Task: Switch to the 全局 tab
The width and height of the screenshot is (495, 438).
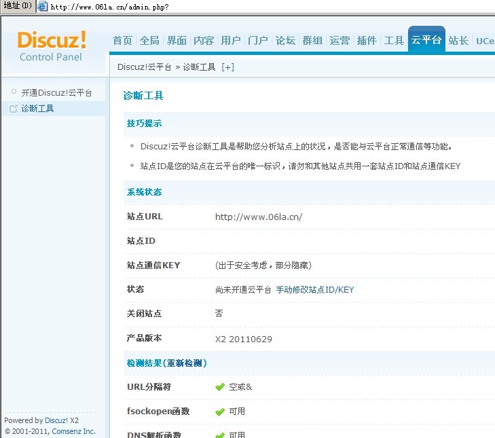Action: (149, 41)
